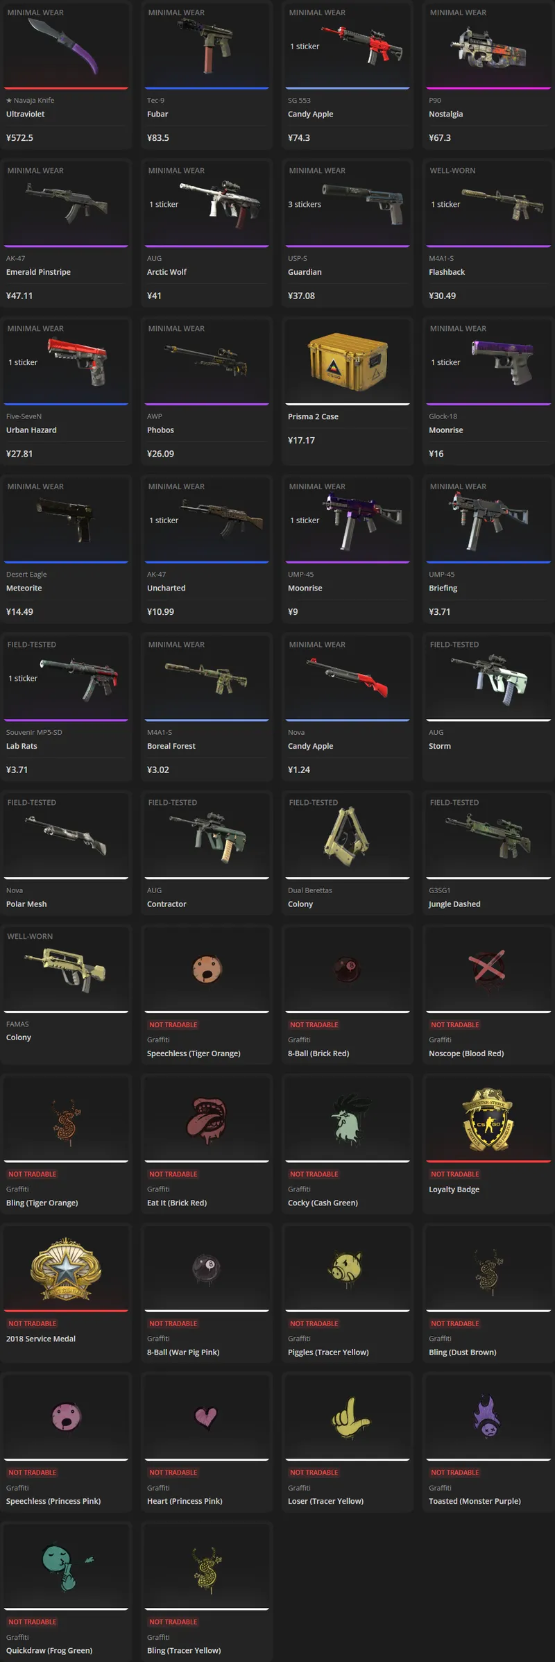This screenshot has width=555, height=1662.
Task: Select the Quickdraw (Frog Green) graffiti icon
Action: pyautogui.click(x=66, y=1568)
